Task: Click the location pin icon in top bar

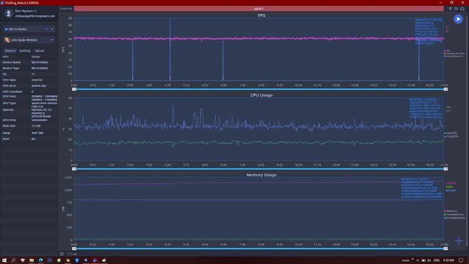Action: [450, 9]
